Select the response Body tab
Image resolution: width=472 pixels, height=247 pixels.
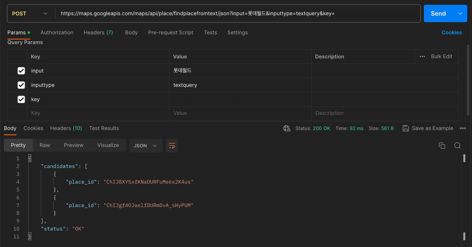click(10, 128)
